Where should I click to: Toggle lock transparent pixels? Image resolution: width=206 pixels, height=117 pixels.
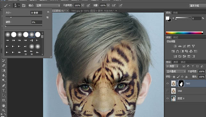point(174,77)
